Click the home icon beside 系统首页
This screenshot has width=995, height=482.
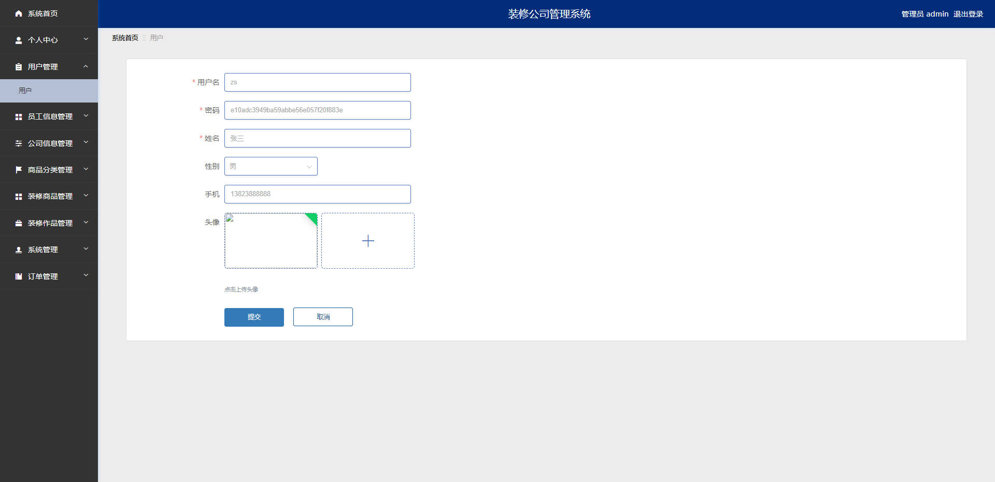19,13
